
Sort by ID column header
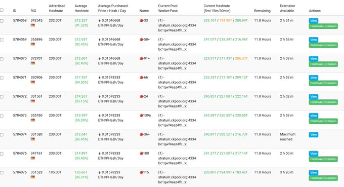coord(15,11)
